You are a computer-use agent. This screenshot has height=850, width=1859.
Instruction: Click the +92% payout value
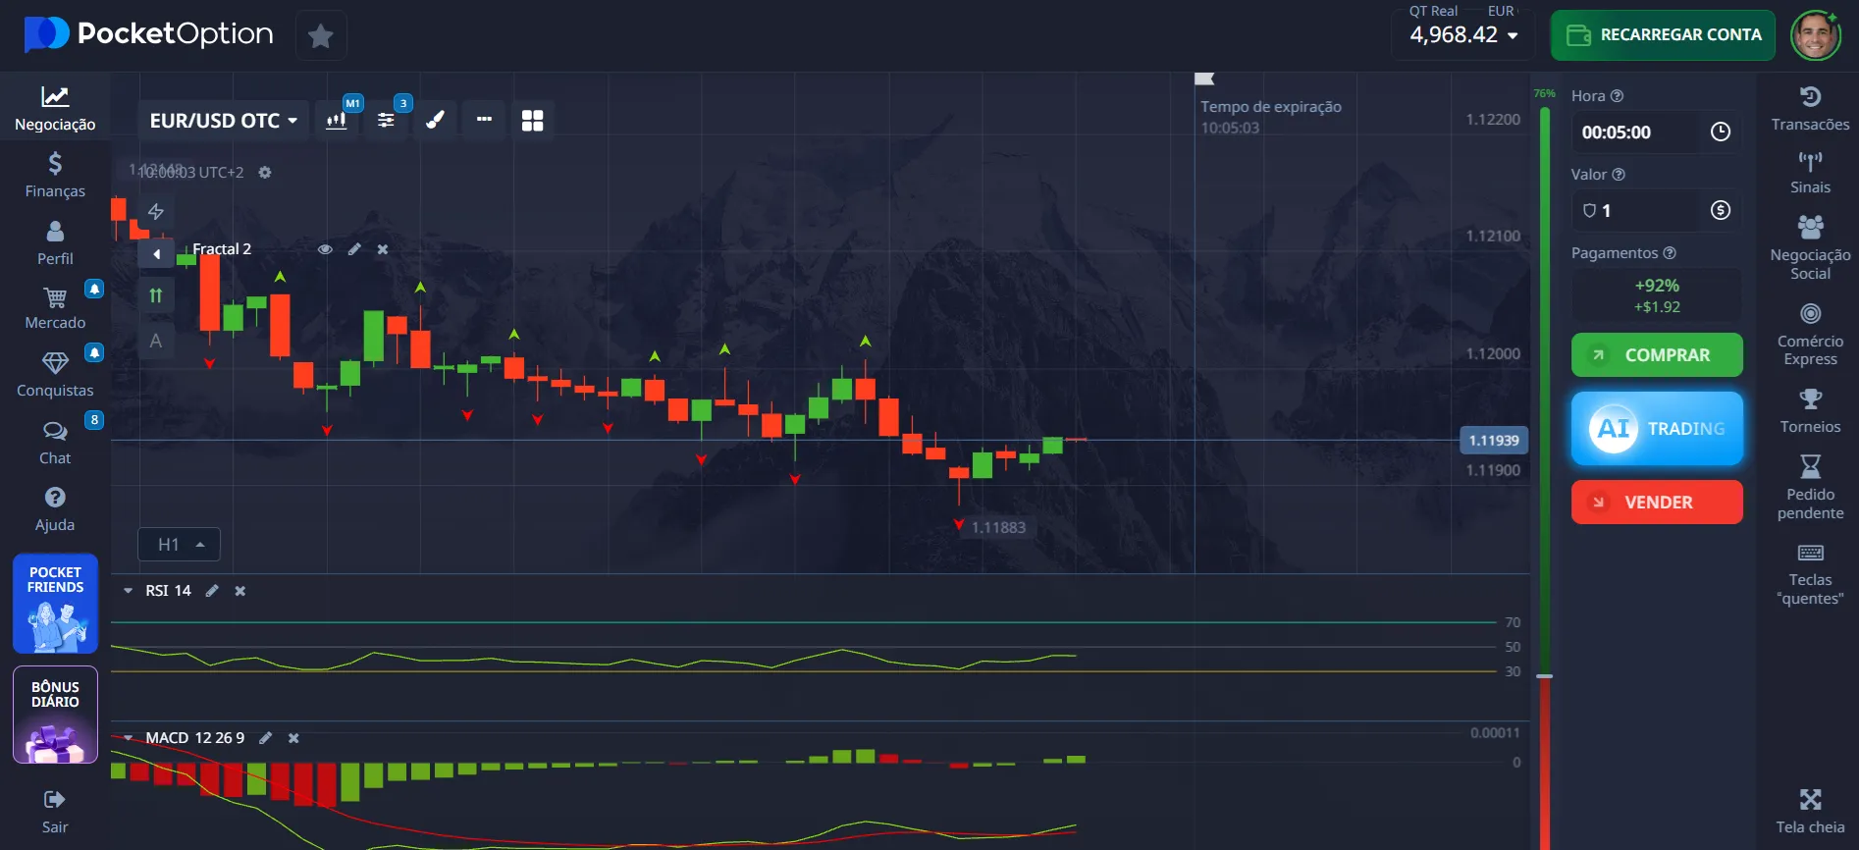click(1657, 286)
